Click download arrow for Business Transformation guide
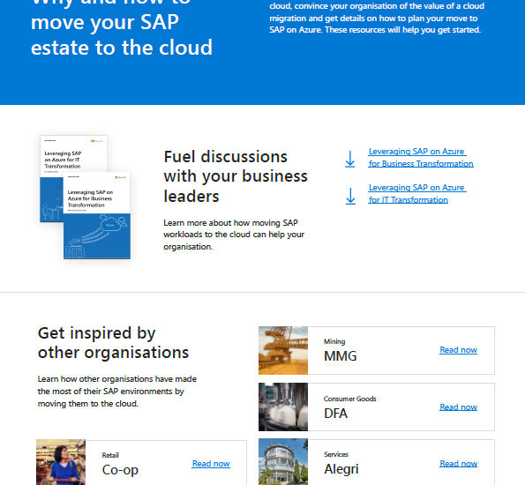Image resolution: width=525 pixels, height=485 pixels. point(350,159)
